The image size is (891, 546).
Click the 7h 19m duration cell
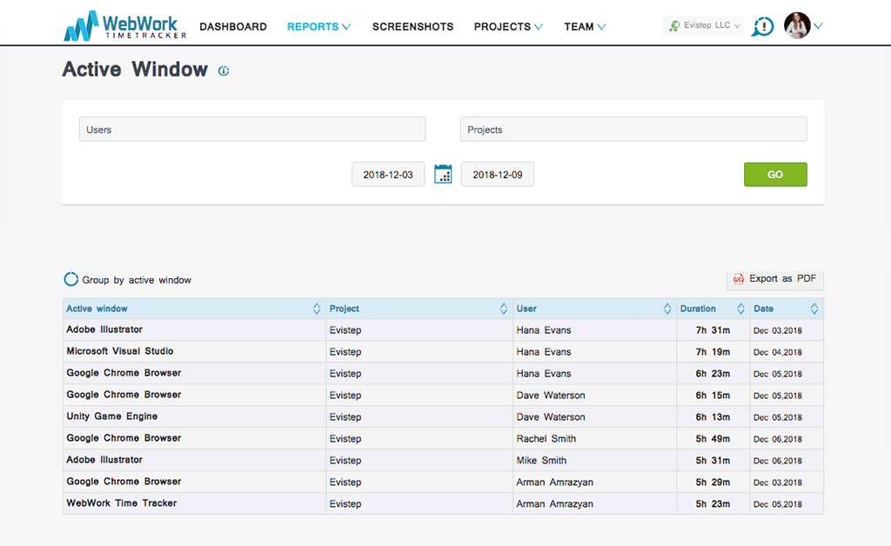713,352
